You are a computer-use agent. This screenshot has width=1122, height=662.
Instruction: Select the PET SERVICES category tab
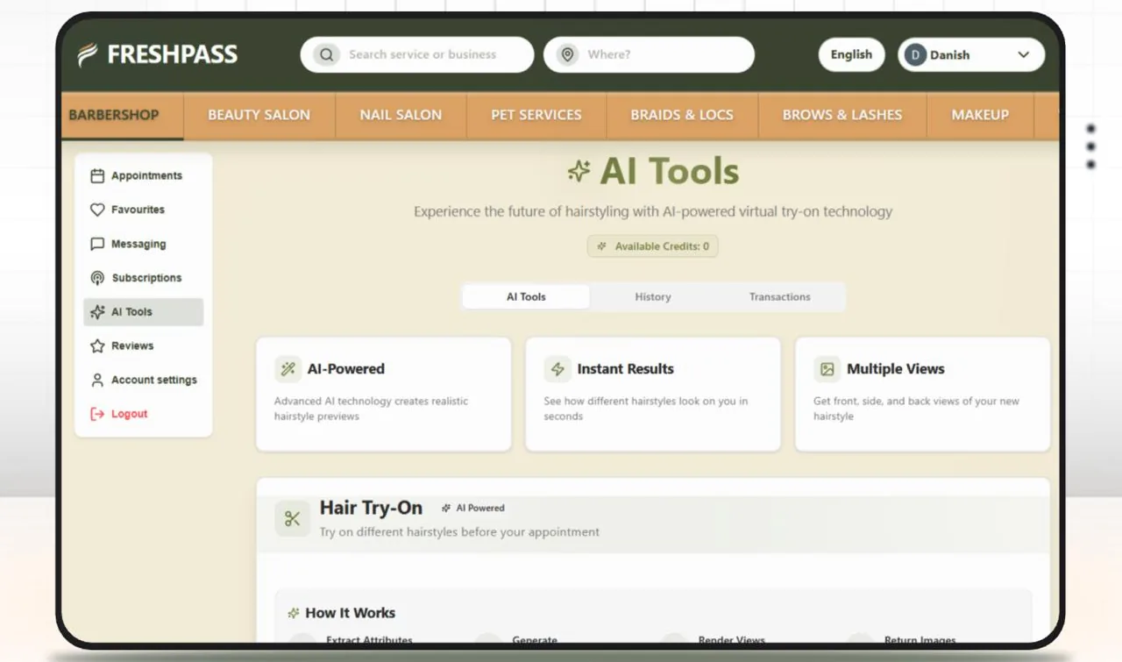(x=536, y=116)
